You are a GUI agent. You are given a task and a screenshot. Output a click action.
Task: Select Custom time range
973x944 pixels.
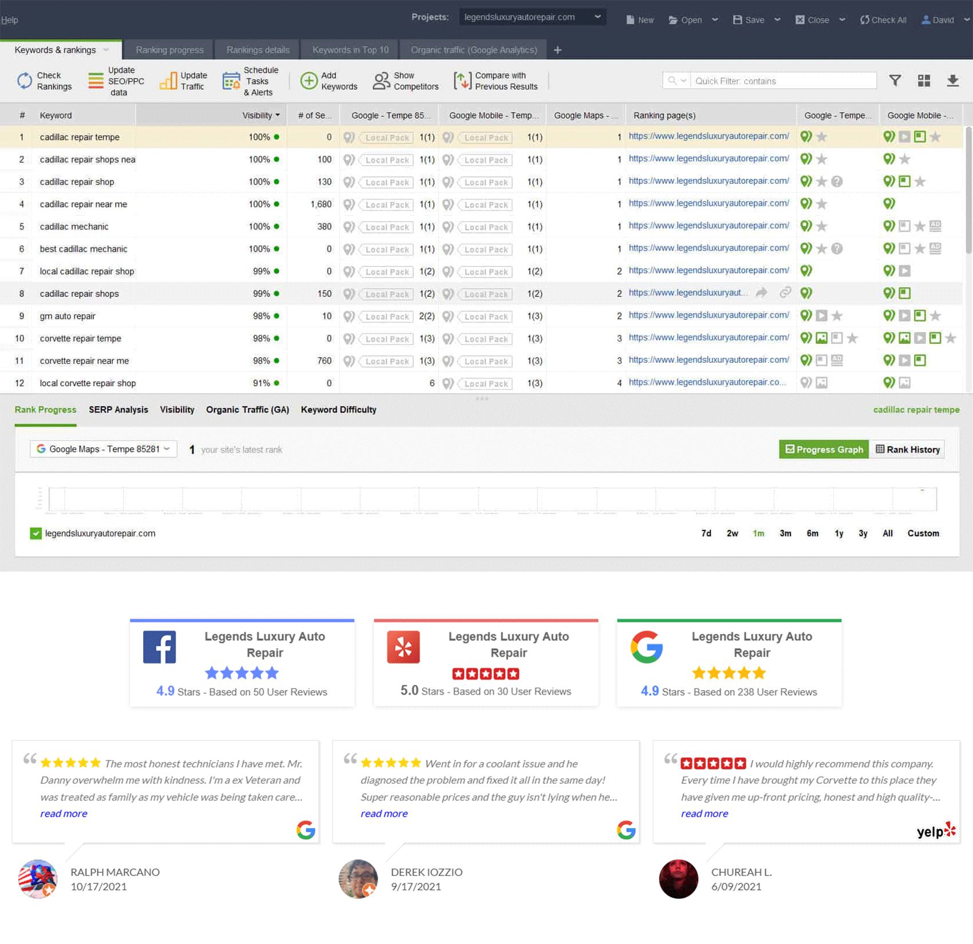(923, 533)
